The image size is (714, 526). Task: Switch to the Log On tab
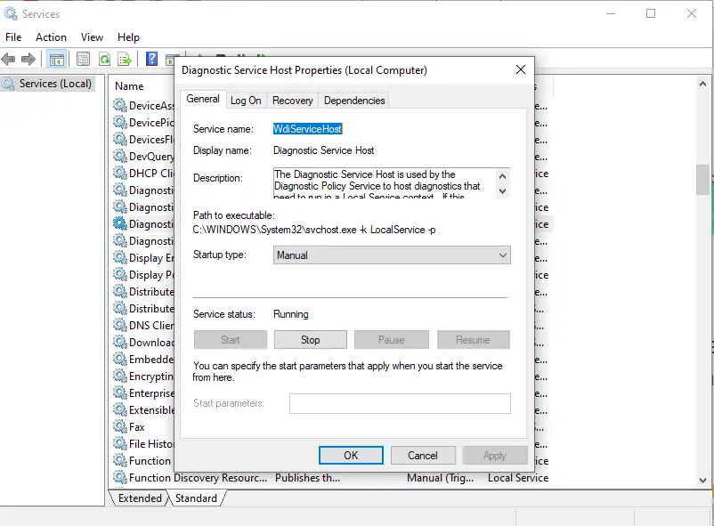[246, 101]
